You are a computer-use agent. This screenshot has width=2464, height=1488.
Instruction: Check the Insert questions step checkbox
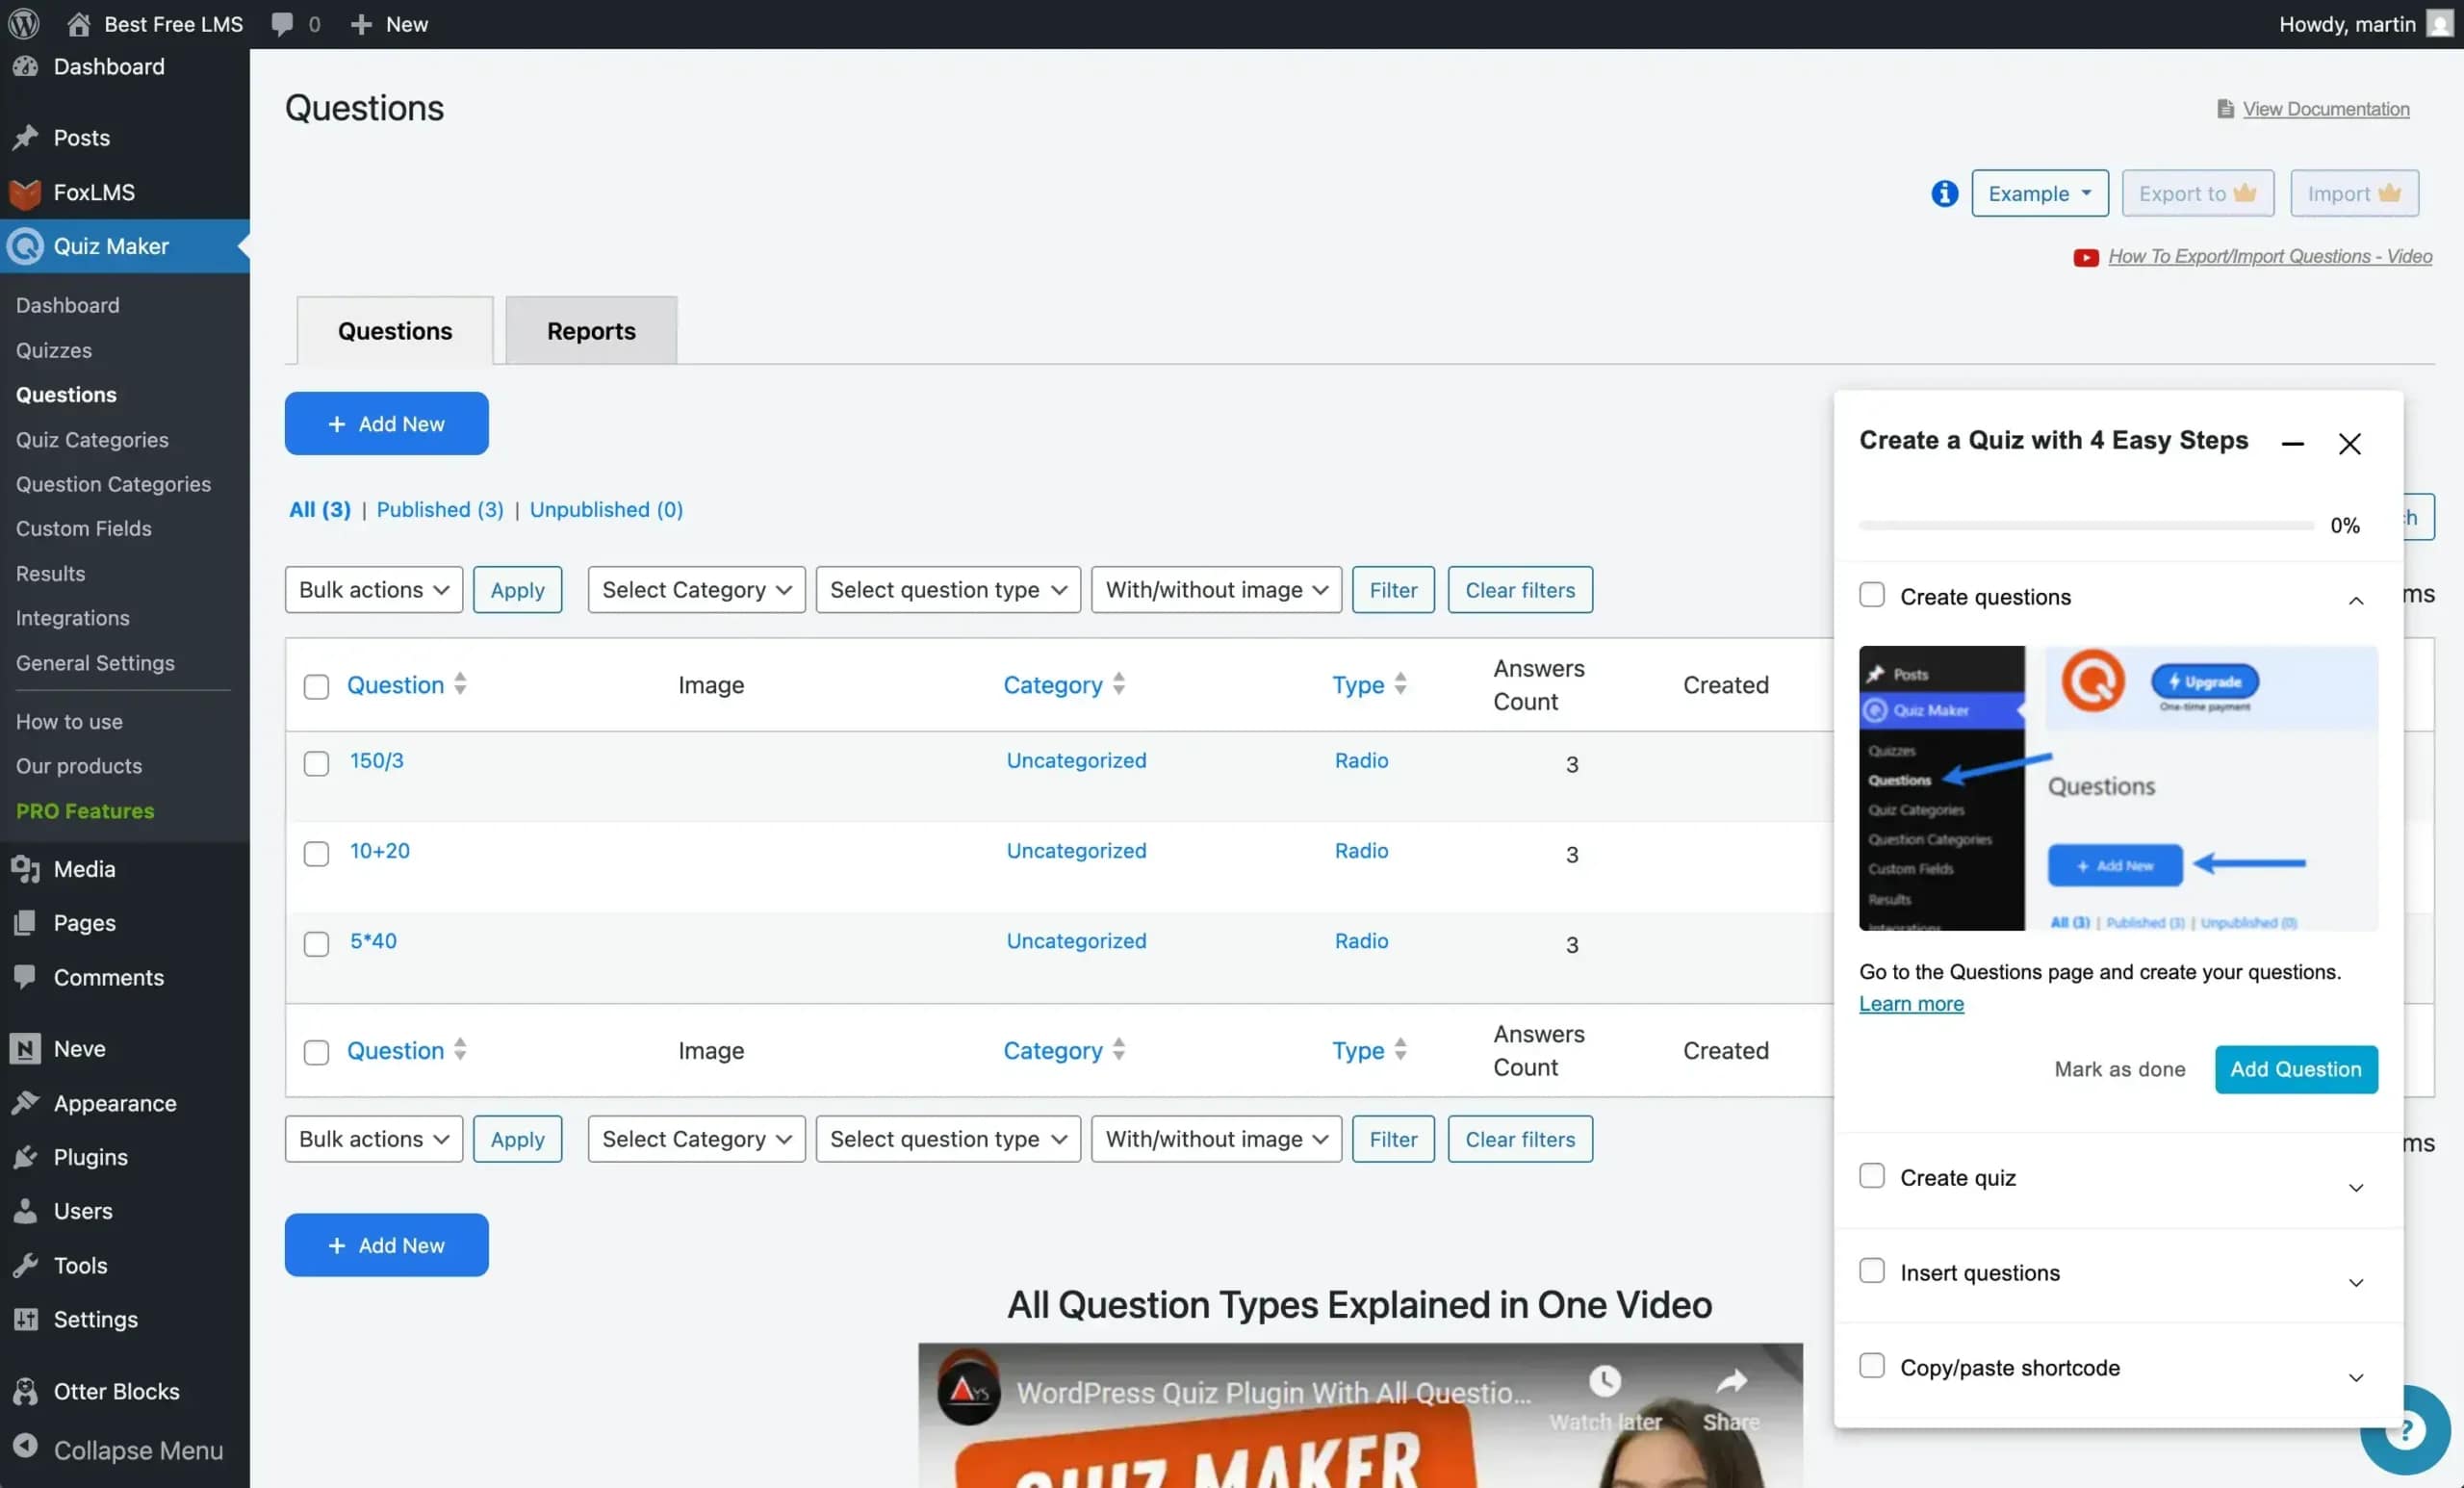click(1871, 1270)
